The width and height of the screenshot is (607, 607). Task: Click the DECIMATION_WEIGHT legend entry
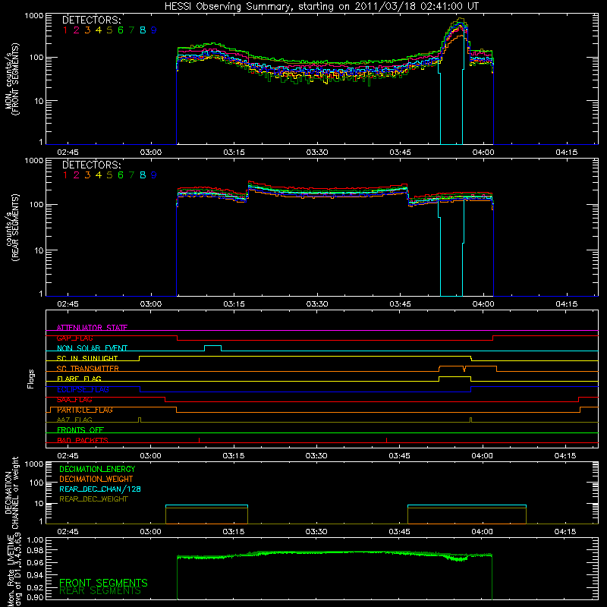[x=96, y=479]
